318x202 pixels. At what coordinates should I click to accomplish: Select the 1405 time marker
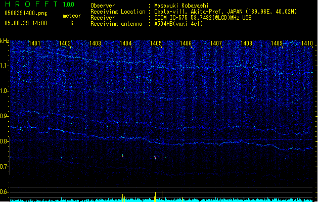[156, 44]
